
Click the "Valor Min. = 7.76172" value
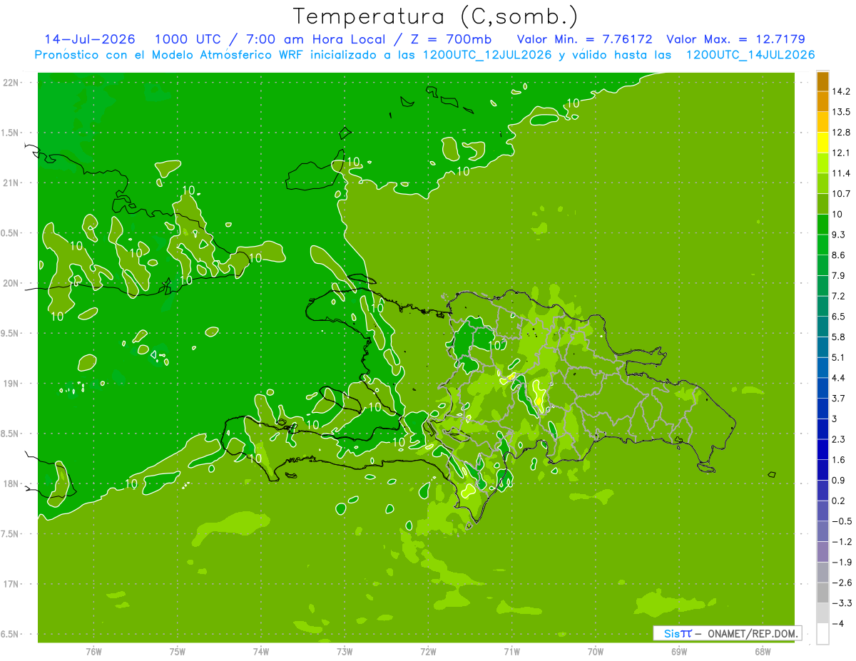584,39
